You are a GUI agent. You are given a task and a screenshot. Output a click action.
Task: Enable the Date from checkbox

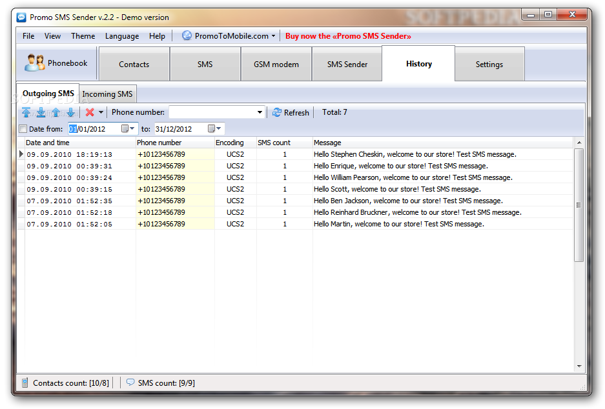[x=23, y=129]
